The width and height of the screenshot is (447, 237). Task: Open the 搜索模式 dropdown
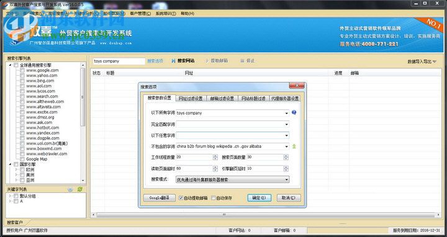232,179
